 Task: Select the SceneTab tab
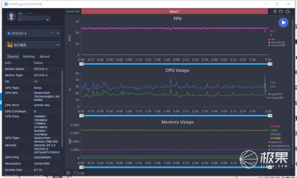click(x=72, y=11)
